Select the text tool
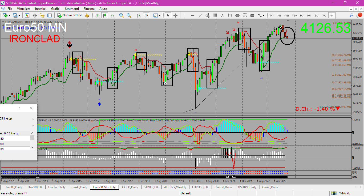The height and width of the screenshot is (196, 364). [222, 15]
